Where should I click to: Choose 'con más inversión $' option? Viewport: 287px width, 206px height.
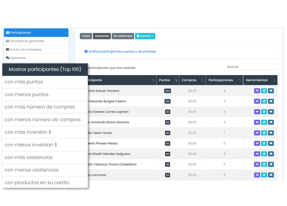28,132
